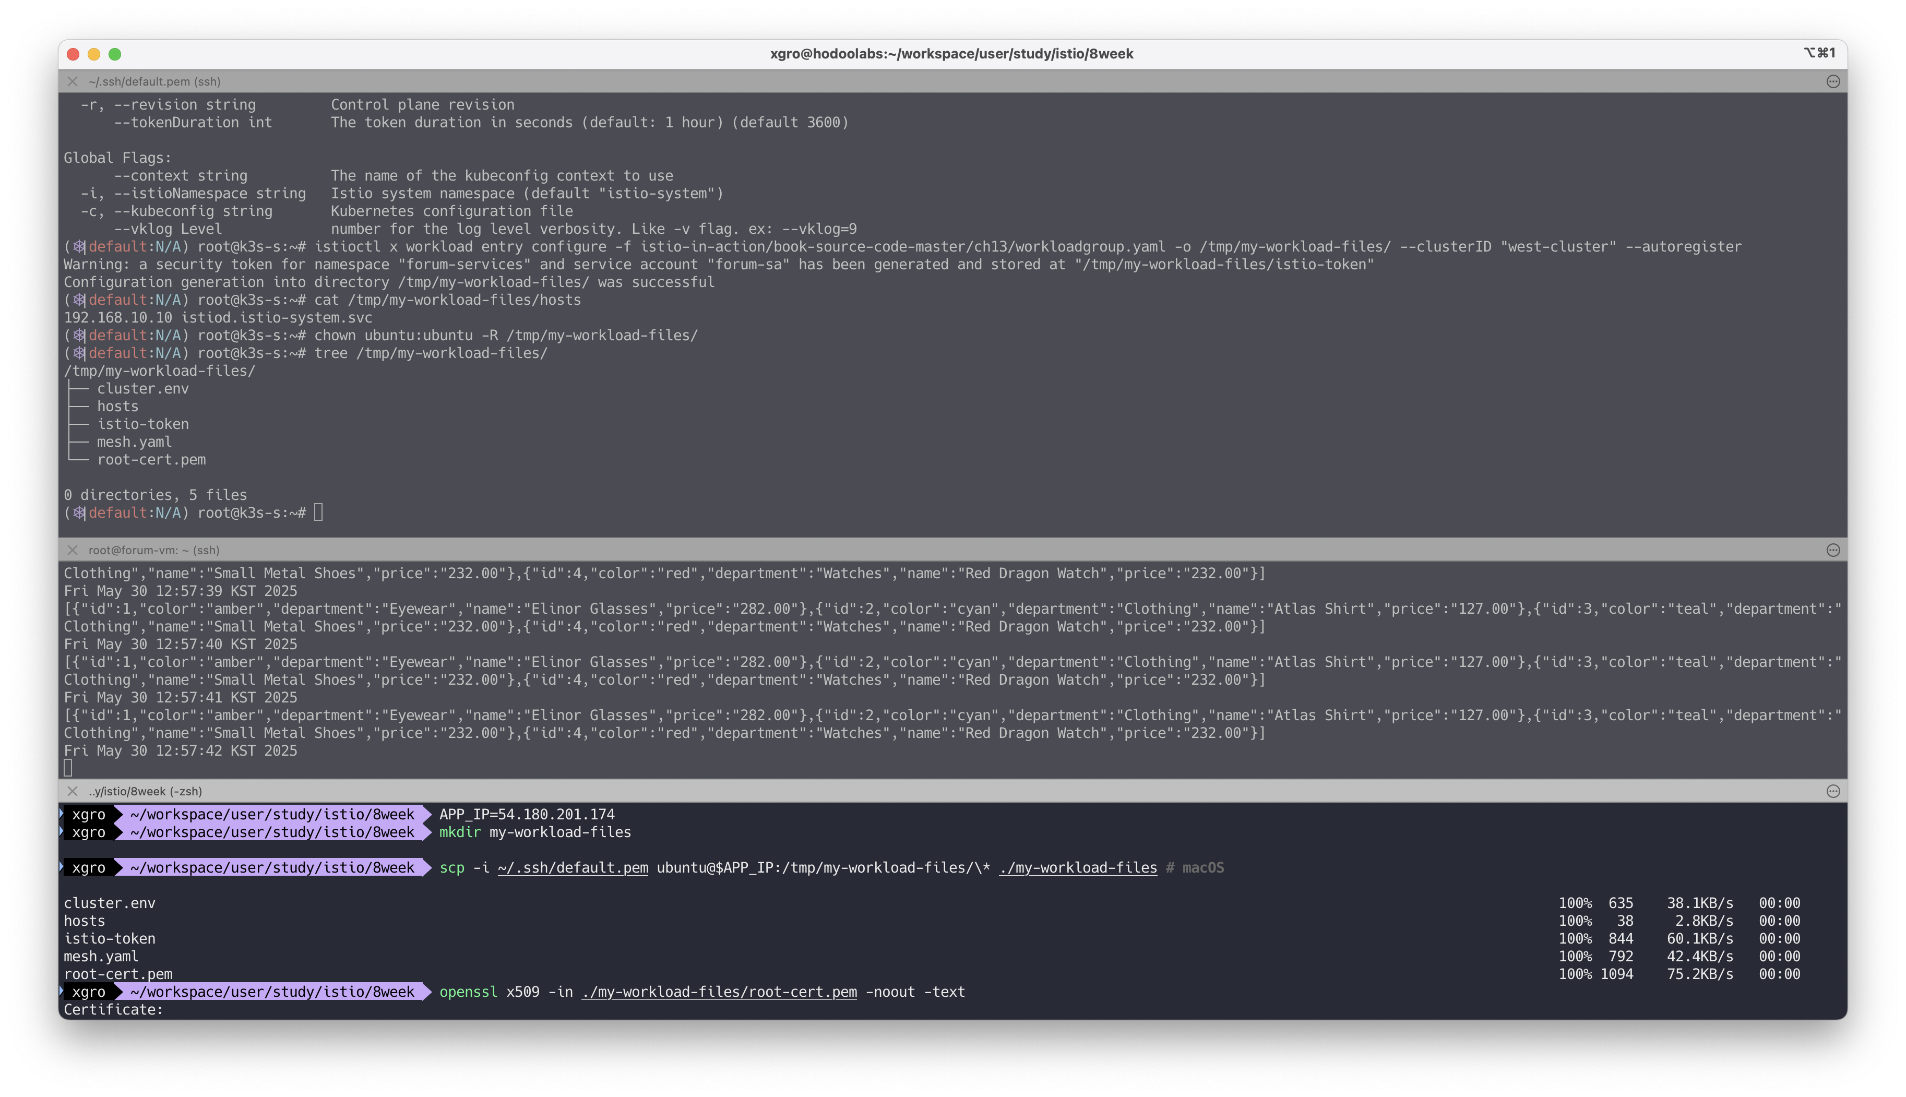The height and width of the screenshot is (1097, 1906).
Task: Click the yellow minimize window button
Action: tap(94, 54)
